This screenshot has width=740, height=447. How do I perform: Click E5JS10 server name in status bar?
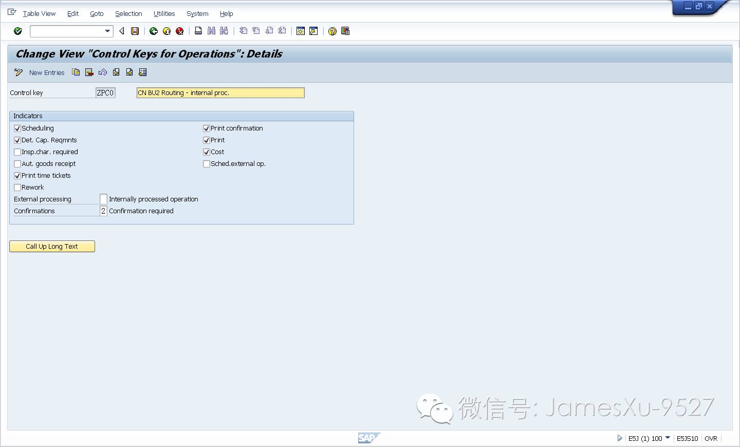tap(687, 438)
